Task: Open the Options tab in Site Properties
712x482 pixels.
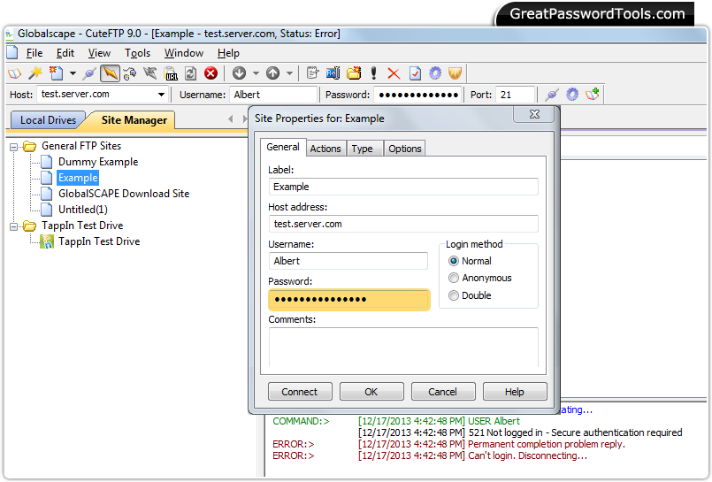Action: [x=404, y=149]
